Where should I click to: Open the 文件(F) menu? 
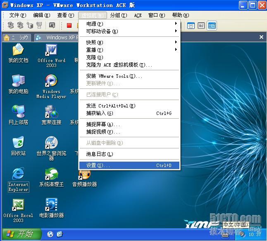[17, 15]
